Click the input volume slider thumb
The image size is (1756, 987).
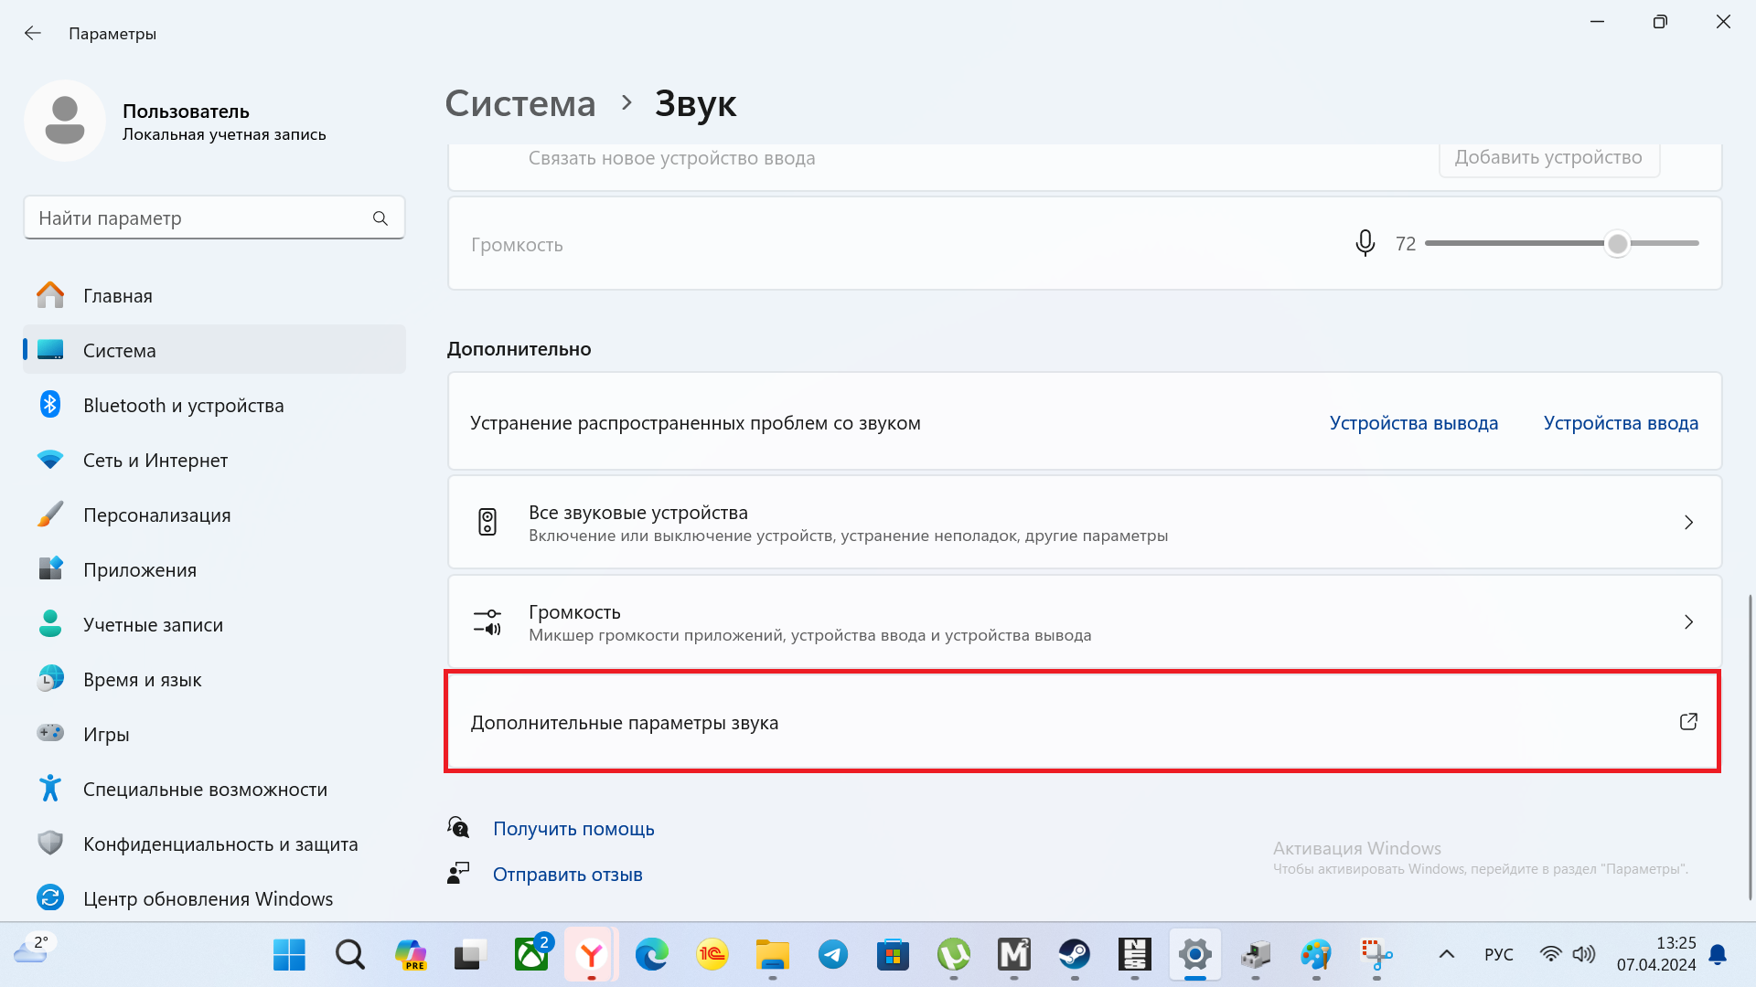pos(1617,244)
